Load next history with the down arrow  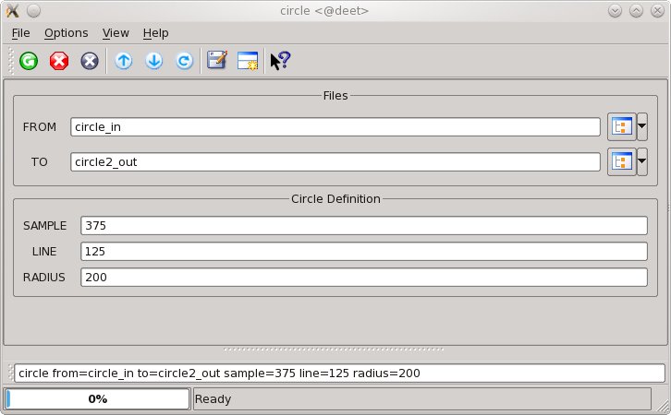point(154,61)
